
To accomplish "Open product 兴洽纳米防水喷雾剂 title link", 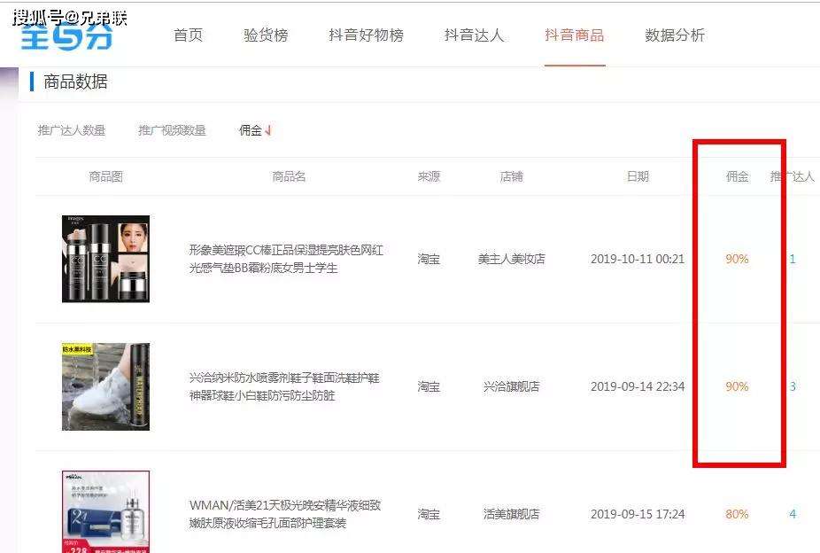I will [284, 386].
